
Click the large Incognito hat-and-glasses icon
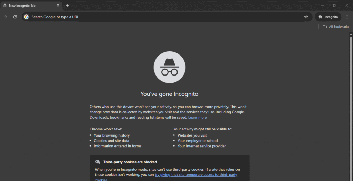[170, 67]
